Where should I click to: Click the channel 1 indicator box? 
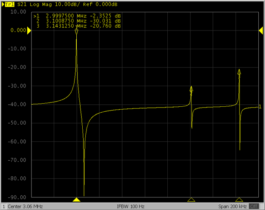click(x=4, y=206)
